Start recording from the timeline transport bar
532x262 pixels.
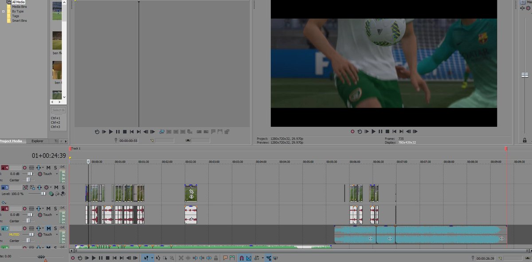click(73, 258)
